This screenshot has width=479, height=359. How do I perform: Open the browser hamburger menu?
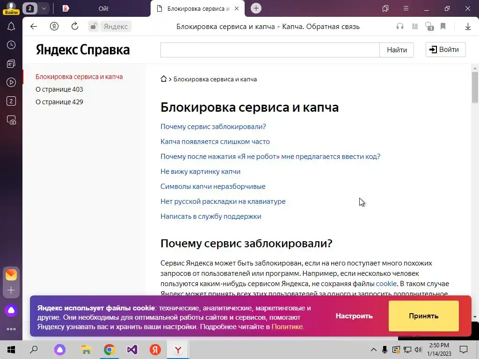point(406,8)
